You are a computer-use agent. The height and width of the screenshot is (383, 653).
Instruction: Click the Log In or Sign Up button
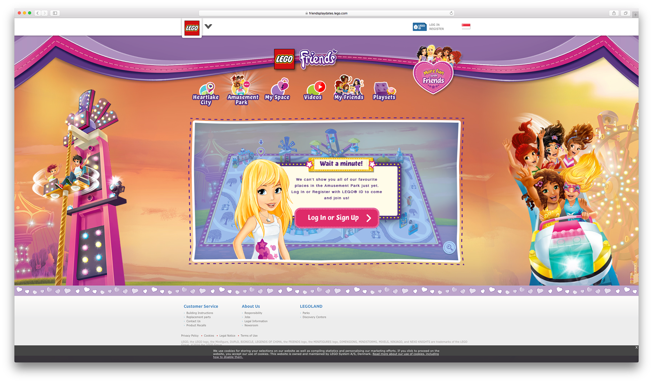click(x=337, y=218)
